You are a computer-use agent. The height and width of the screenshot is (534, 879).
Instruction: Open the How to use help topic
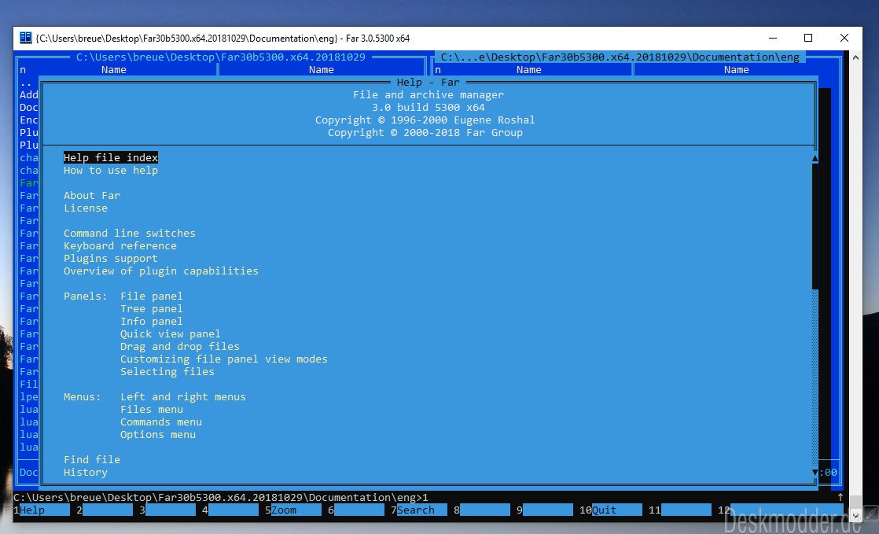click(x=110, y=171)
